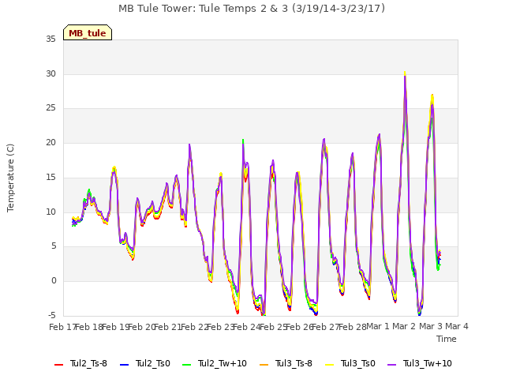Click the Mar 2 temperature peak near 30
The width and height of the screenshot is (505, 379).
click(x=405, y=73)
